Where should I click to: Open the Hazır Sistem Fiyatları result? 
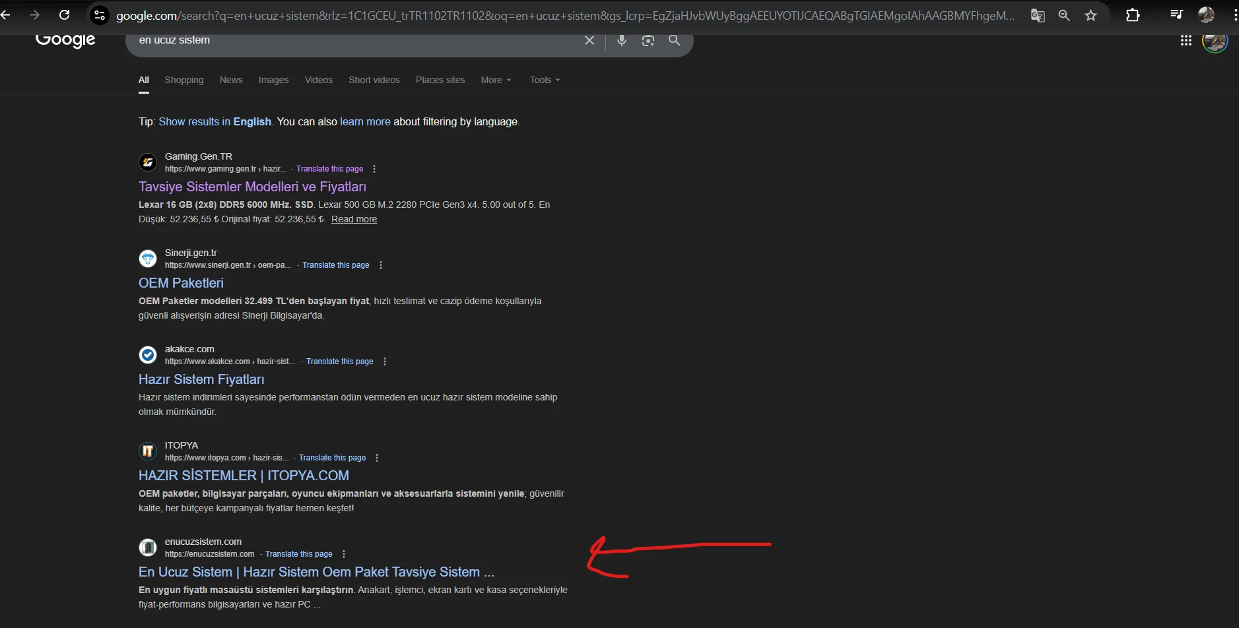point(201,379)
